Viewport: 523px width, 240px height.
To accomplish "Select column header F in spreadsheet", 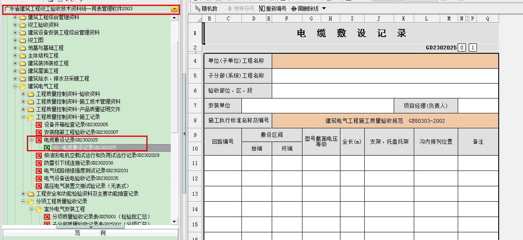I will pos(287,19).
